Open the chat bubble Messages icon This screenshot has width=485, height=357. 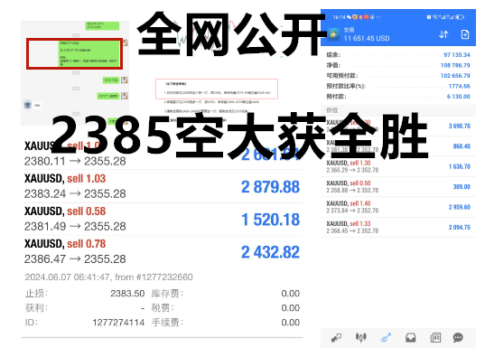458,337
